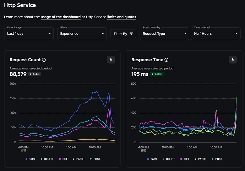Open the usage of the dashboard link
This screenshot has width=245, height=171.
click(x=60, y=17)
